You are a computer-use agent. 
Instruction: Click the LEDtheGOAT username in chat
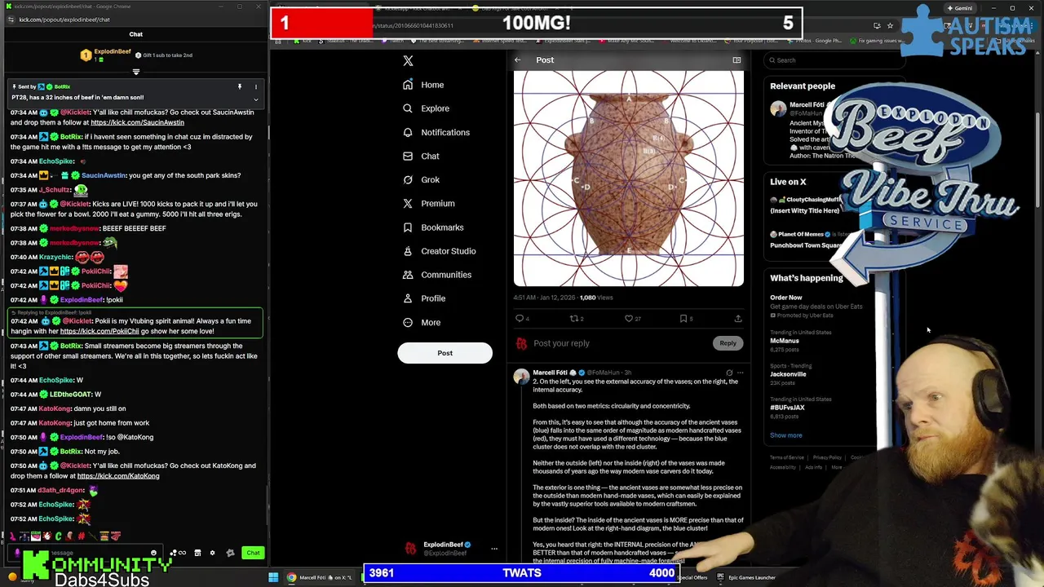coord(69,395)
